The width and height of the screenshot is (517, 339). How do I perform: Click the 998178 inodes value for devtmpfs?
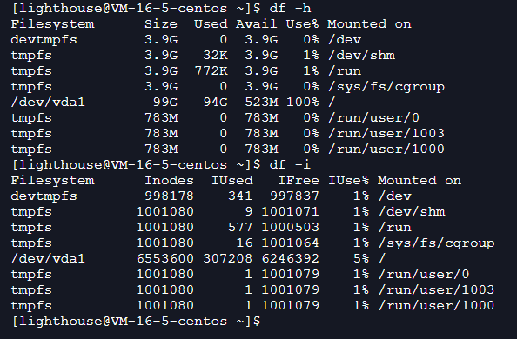click(x=170, y=196)
